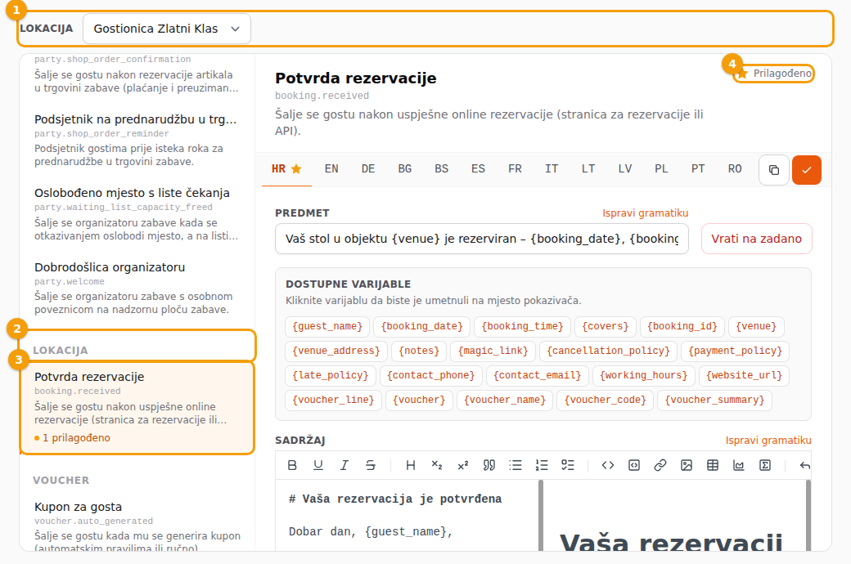Insert the {venue_address} variable

coord(336,351)
